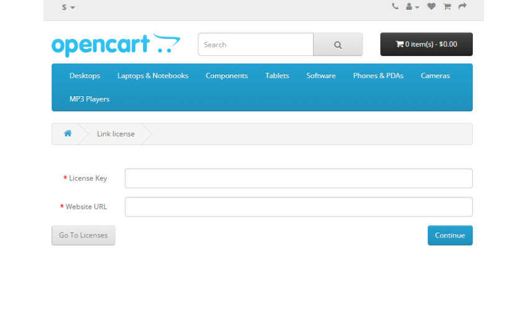The image size is (528, 310).
Task: Click the Go To Licenses button
Action: pyautogui.click(x=83, y=236)
